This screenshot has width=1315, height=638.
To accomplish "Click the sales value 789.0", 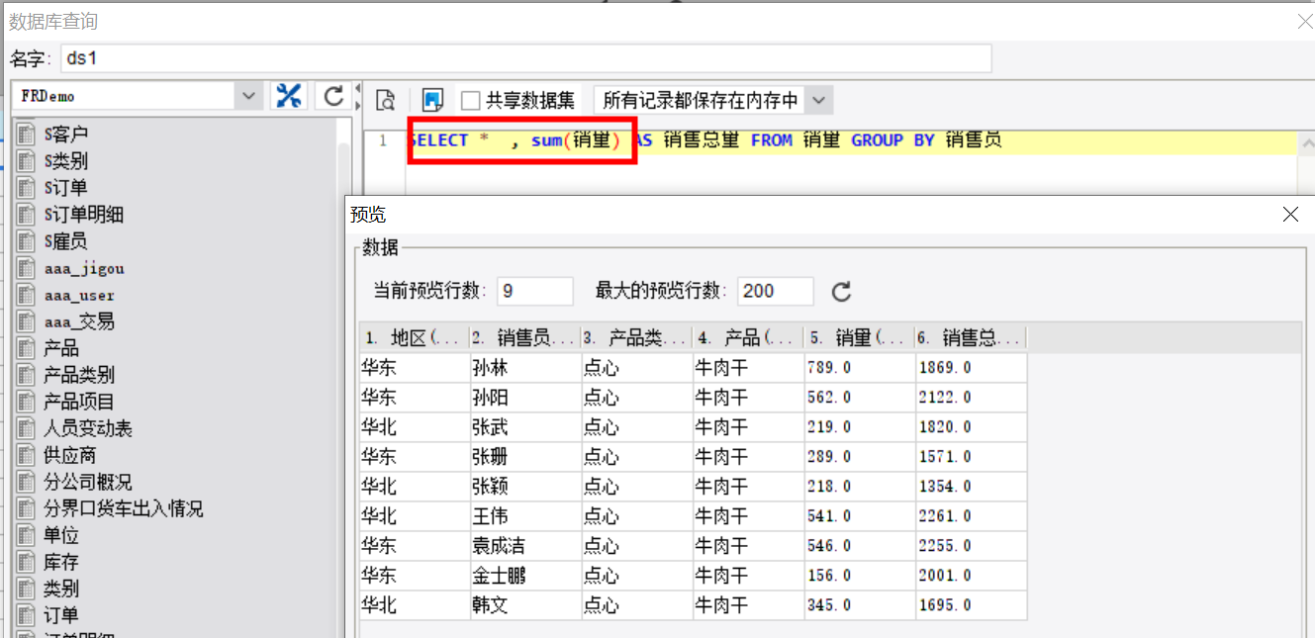I will [859, 368].
